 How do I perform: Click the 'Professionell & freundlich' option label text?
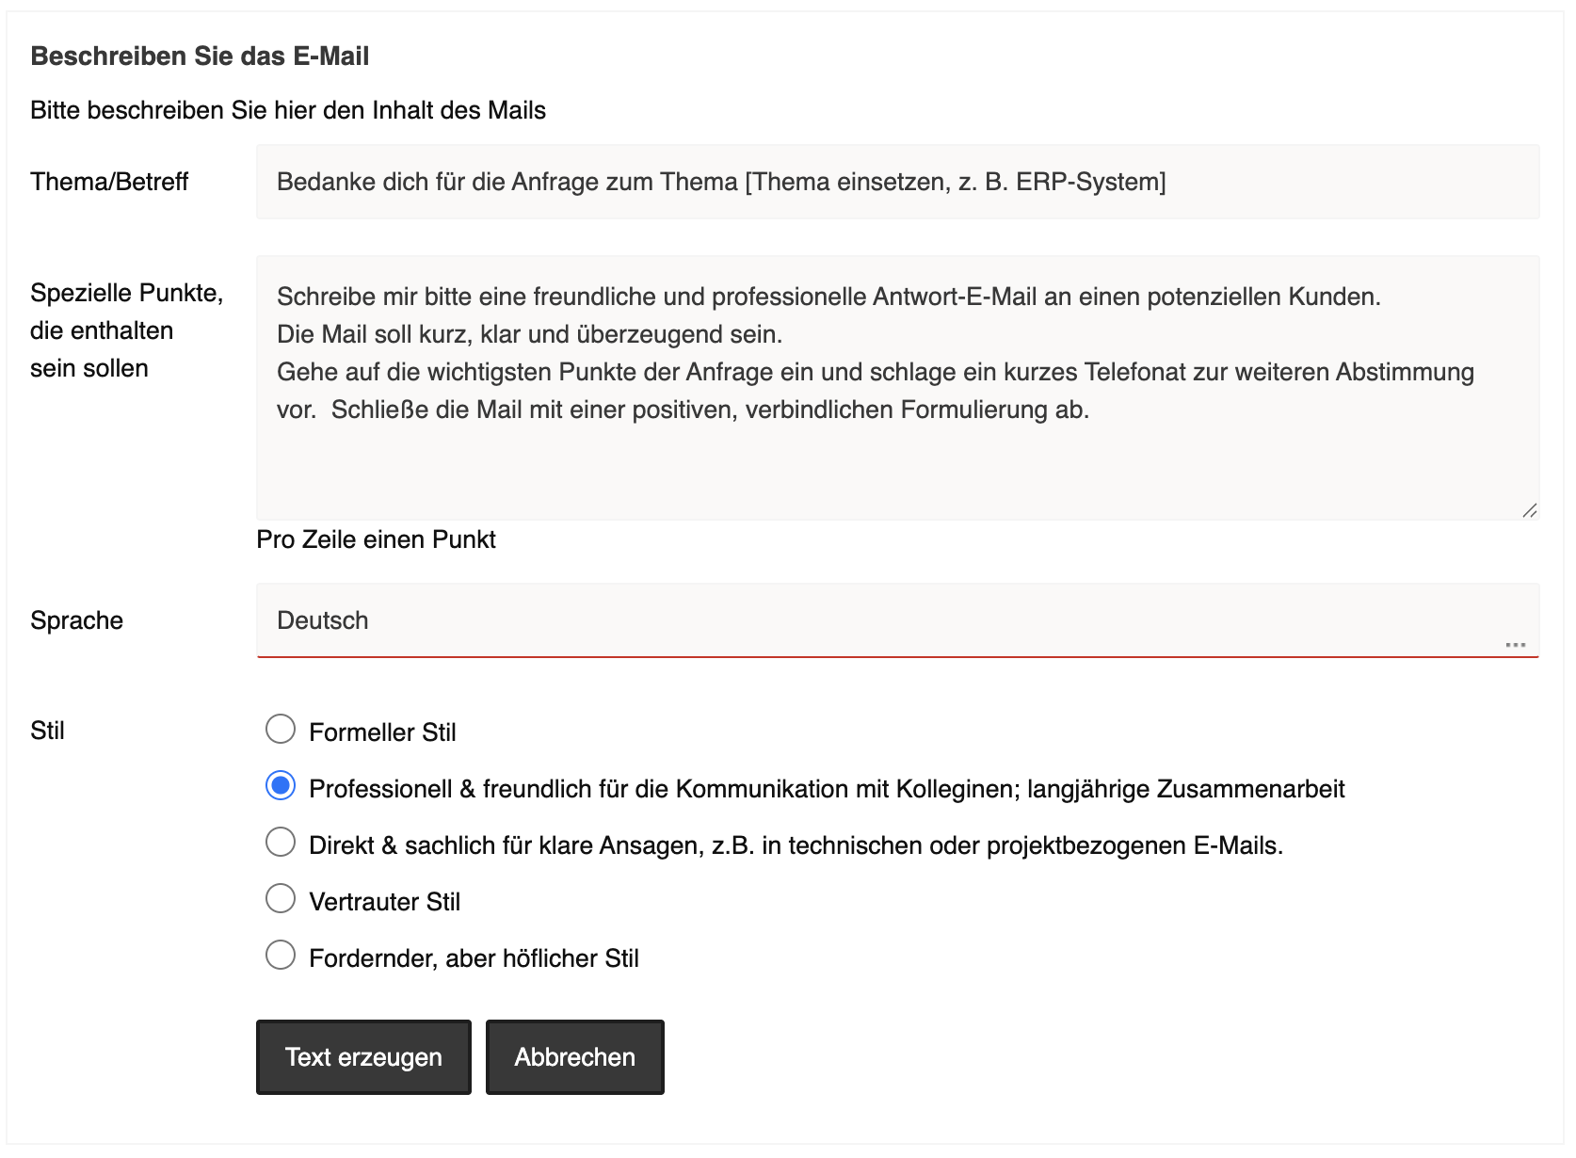[827, 789]
